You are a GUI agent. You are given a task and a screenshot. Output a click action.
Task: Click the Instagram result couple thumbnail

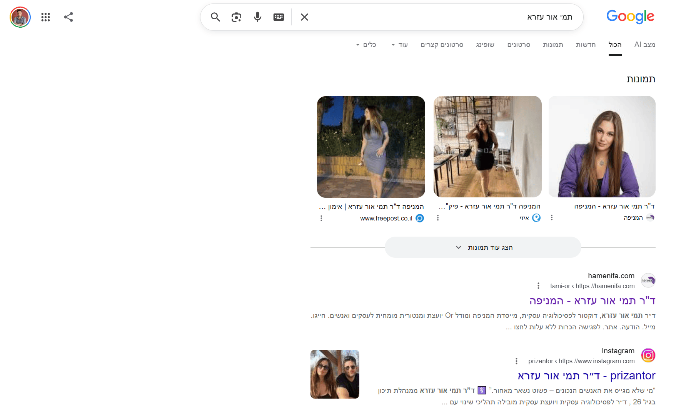tap(335, 374)
